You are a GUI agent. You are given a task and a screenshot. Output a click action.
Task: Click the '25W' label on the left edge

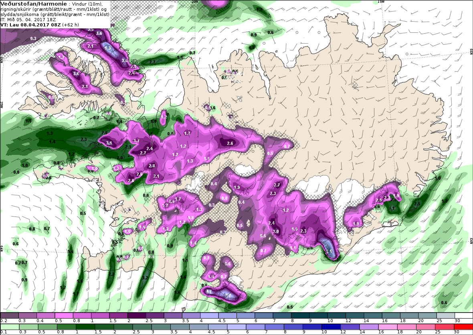2,104
